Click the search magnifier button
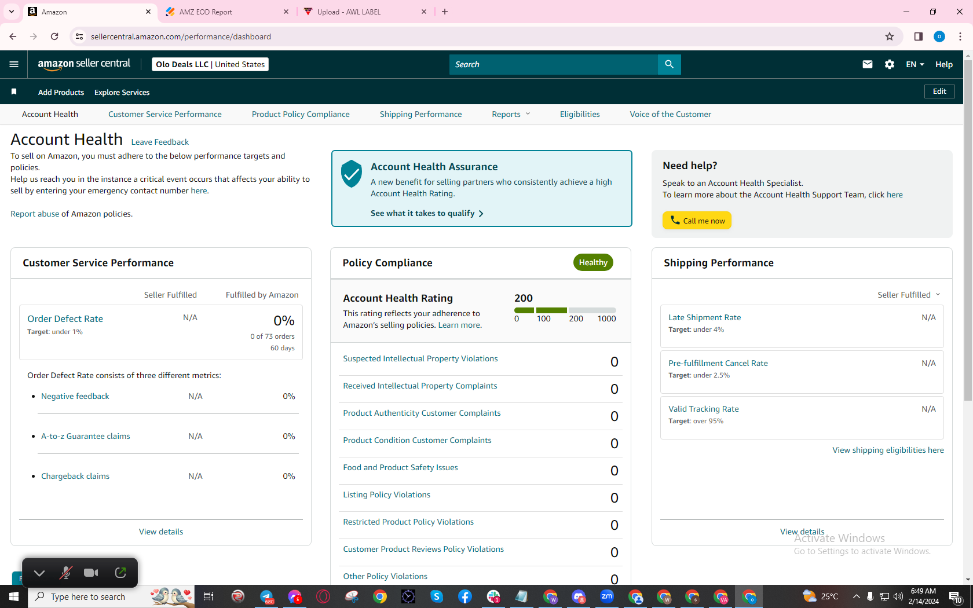Image resolution: width=973 pixels, height=608 pixels. pyautogui.click(x=669, y=64)
